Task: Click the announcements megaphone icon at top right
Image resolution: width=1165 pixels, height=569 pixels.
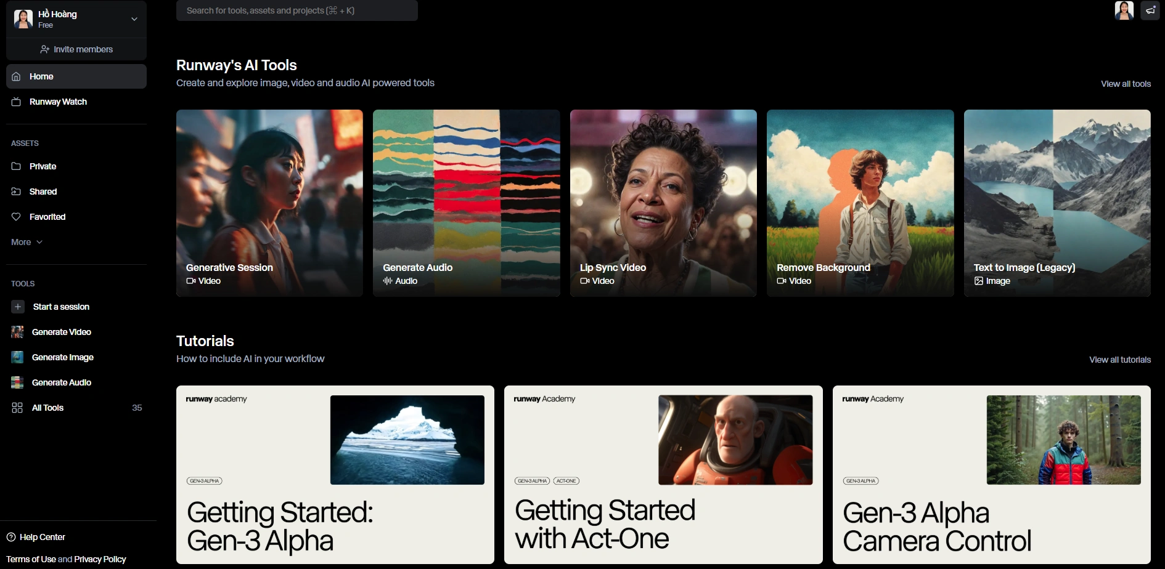Action: coord(1150,10)
